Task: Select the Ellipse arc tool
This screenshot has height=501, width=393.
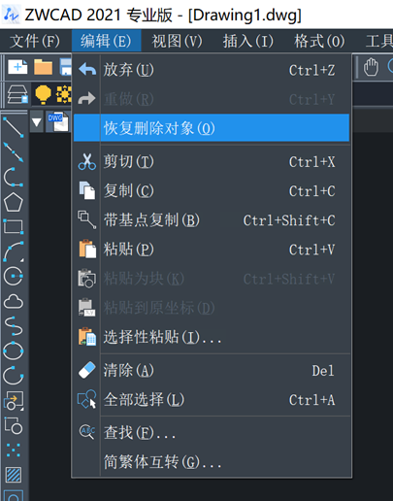Action: pyautogui.click(x=14, y=376)
